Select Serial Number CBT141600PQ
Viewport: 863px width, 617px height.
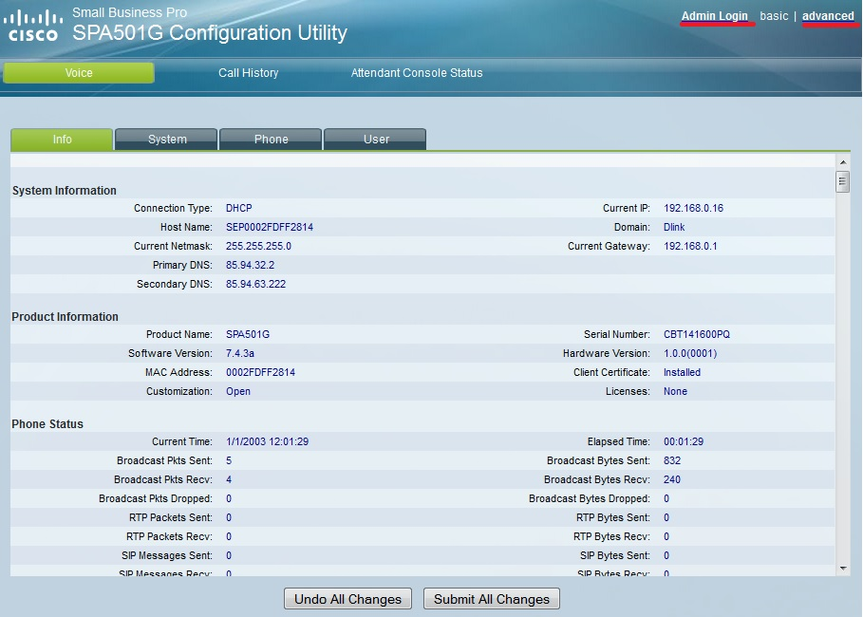(697, 334)
